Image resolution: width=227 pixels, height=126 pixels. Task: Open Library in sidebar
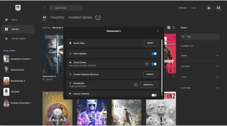[18, 29]
